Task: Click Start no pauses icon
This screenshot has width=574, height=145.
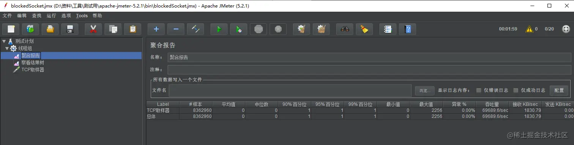Action: point(238,29)
